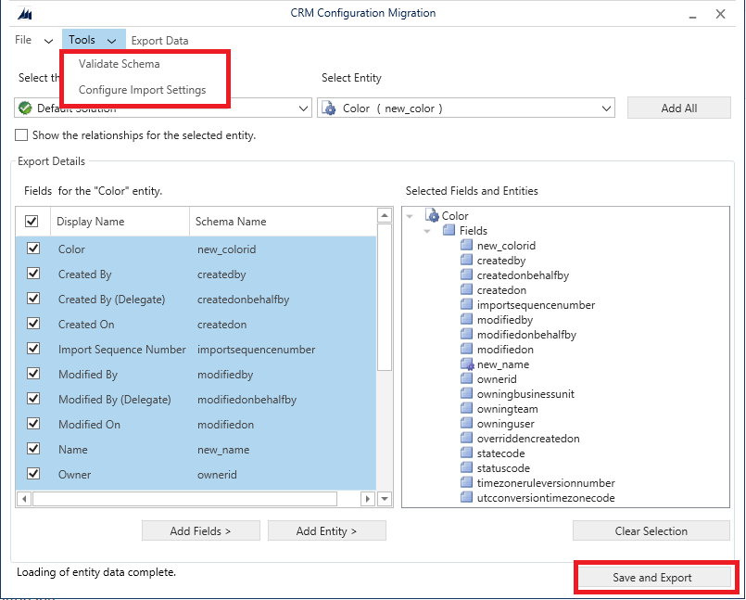Click the green checkmark Default Solution icon
Screen dimensions: 746x600
pyautogui.click(x=26, y=109)
